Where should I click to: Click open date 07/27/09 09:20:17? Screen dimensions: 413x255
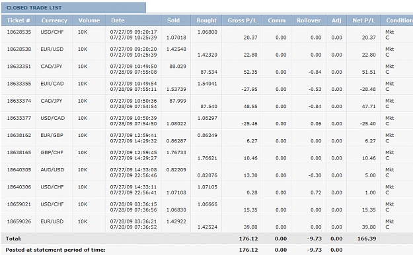[x=133, y=32]
